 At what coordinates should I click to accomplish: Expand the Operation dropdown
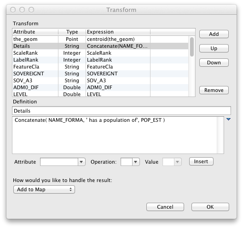coord(136,162)
